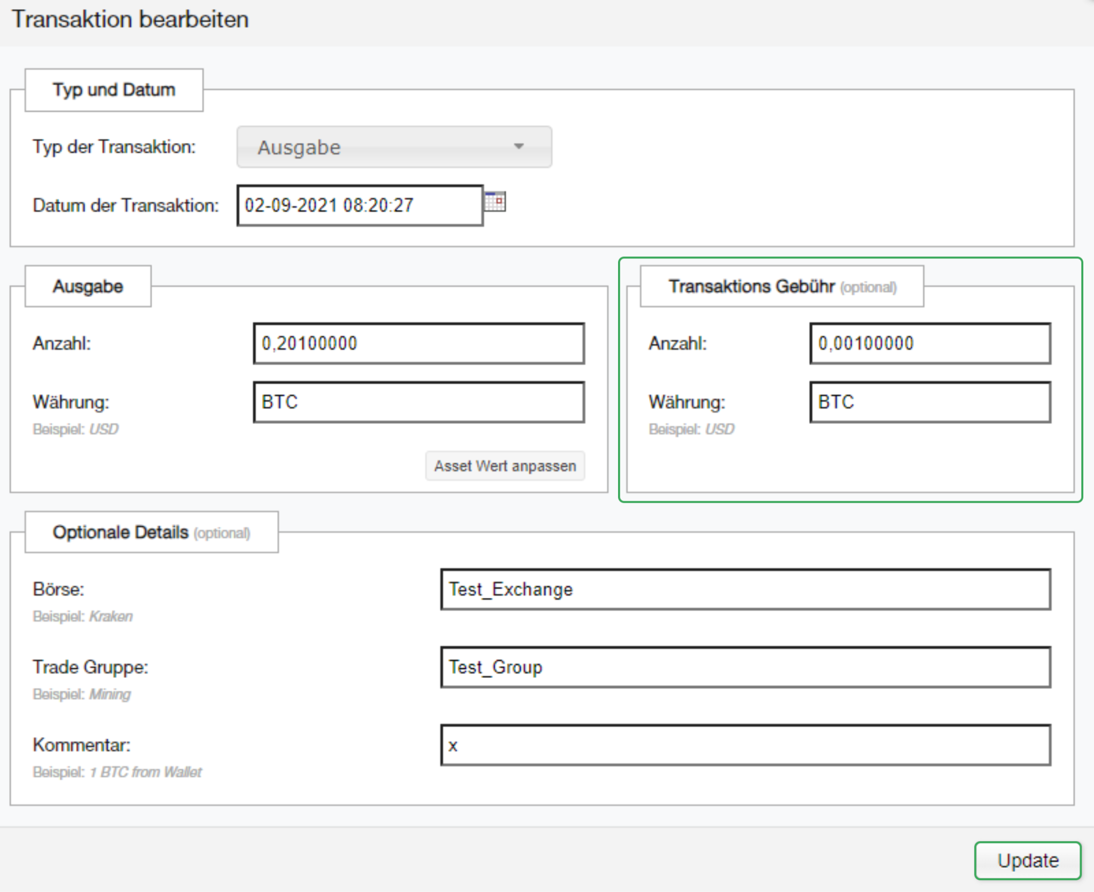Click into the Kommentar text field
Image resolution: width=1094 pixels, height=892 pixels.
[745, 745]
